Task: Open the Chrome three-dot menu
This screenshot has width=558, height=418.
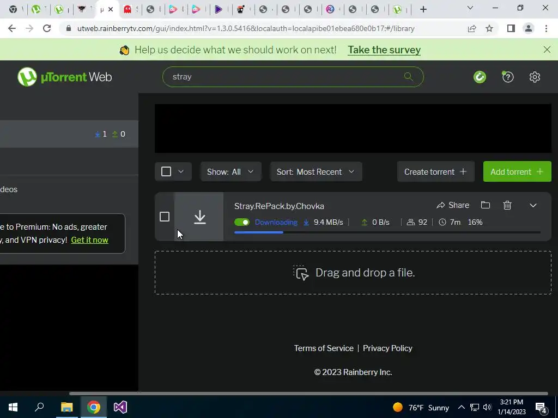Action: click(x=546, y=28)
